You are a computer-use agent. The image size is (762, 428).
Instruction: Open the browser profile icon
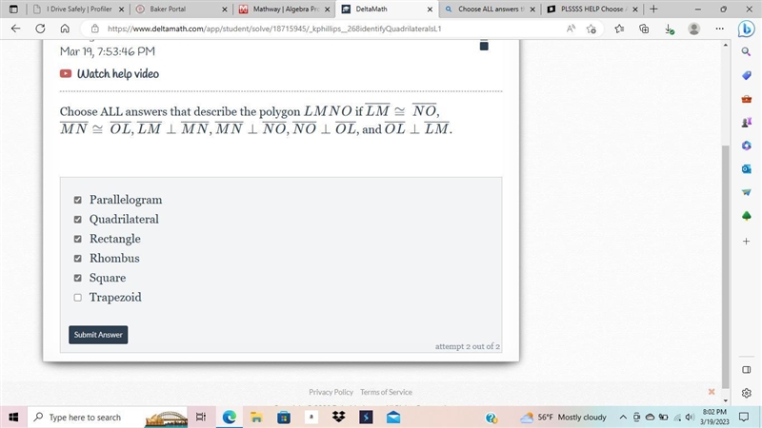(694, 29)
